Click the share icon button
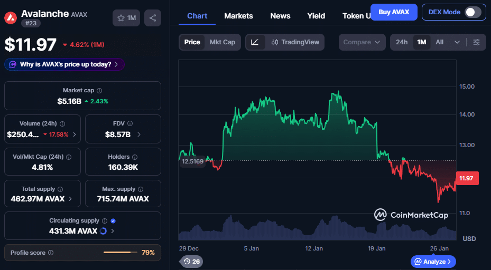Image resolution: width=491 pixels, height=270 pixels. (x=153, y=18)
